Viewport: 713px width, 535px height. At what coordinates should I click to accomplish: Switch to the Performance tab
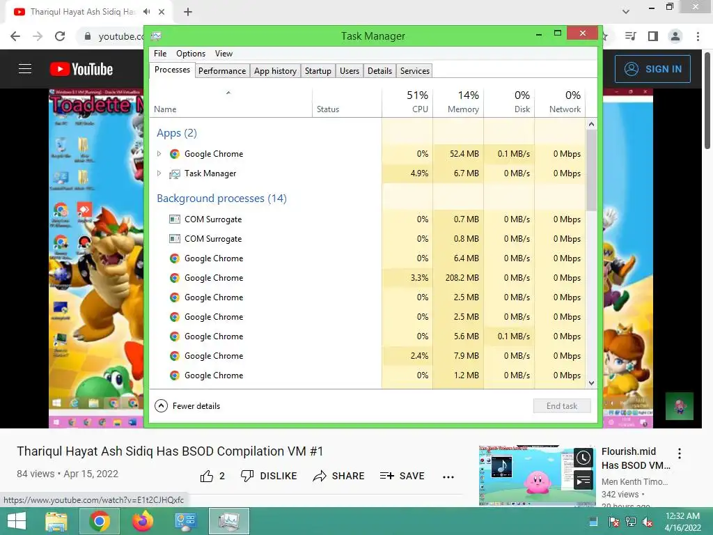[222, 71]
